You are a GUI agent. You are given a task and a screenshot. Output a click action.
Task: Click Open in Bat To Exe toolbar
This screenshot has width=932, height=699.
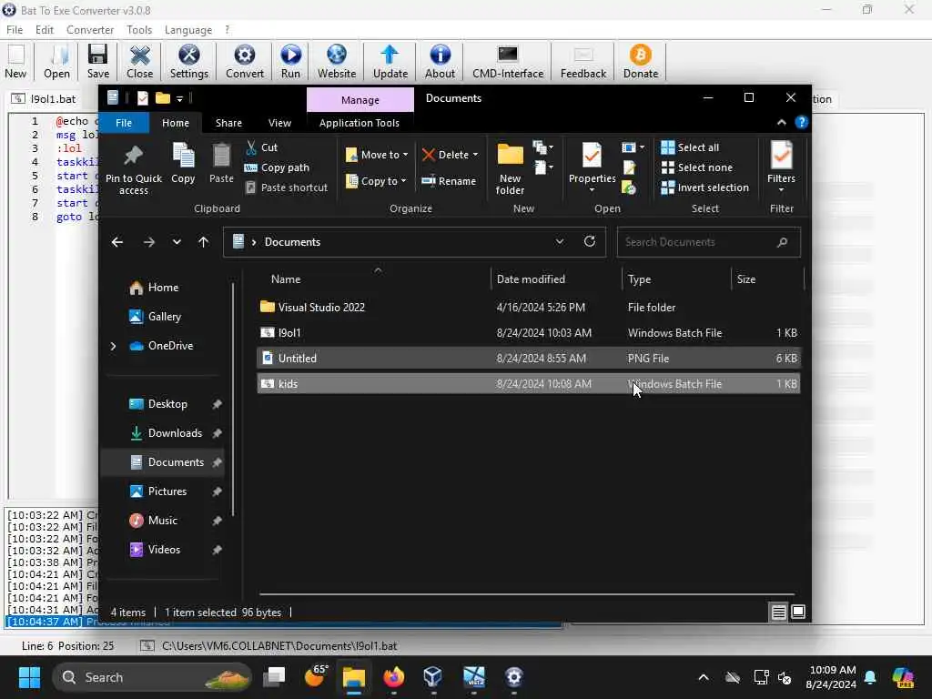pos(56,62)
